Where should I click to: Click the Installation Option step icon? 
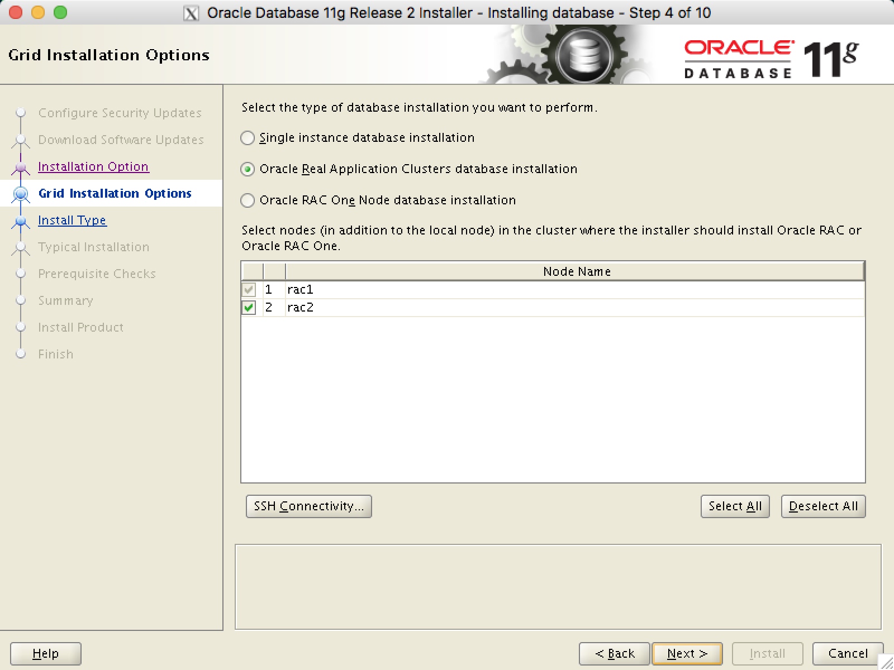[21, 167]
